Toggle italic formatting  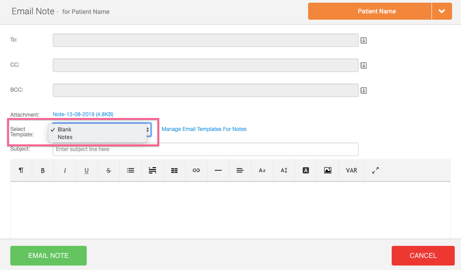point(65,170)
